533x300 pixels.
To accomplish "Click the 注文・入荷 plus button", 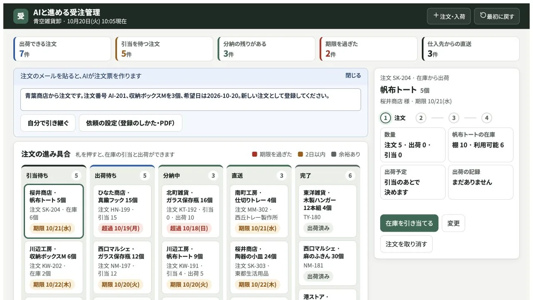I will click(449, 16).
